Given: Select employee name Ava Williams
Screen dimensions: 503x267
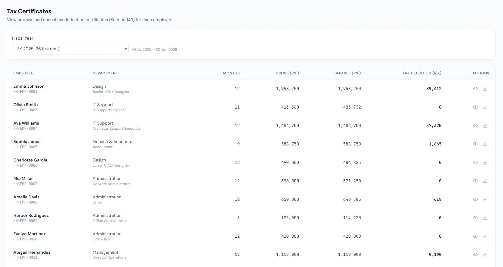Looking at the screenshot, I should (26, 123).
